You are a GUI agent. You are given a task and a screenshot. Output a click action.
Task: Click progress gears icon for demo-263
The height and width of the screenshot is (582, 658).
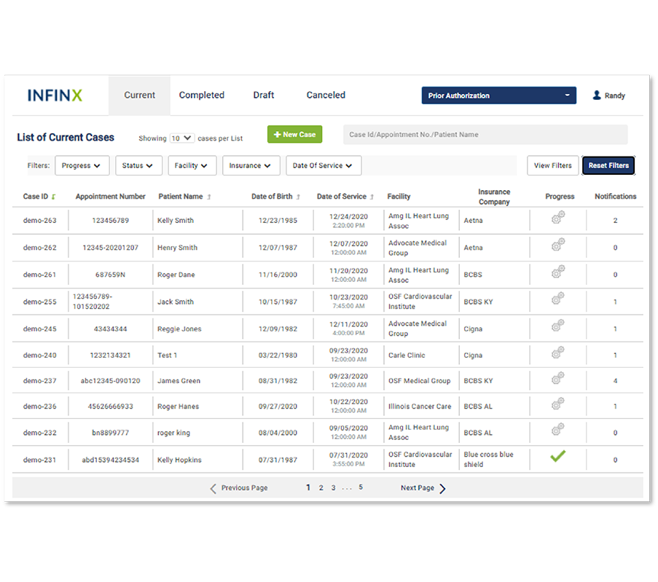click(x=557, y=217)
